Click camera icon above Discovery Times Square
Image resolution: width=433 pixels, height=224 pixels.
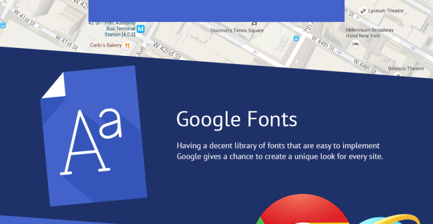click(254, 24)
